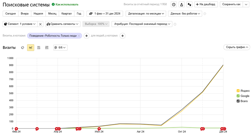Click the note markers at Апр 24

click(x=58, y=129)
